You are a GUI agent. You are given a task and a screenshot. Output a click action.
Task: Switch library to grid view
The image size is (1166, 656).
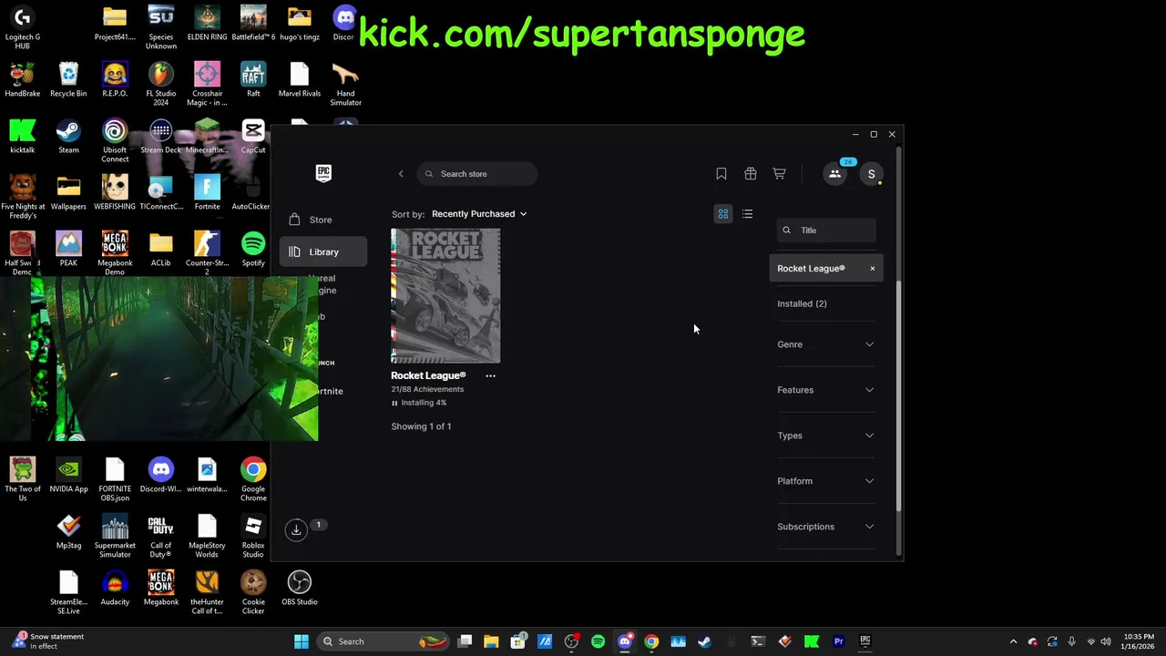tap(723, 214)
